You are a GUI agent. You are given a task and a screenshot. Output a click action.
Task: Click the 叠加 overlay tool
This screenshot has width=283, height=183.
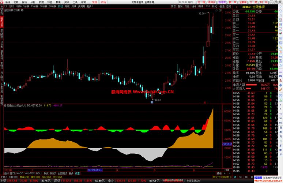coord(180,6)
